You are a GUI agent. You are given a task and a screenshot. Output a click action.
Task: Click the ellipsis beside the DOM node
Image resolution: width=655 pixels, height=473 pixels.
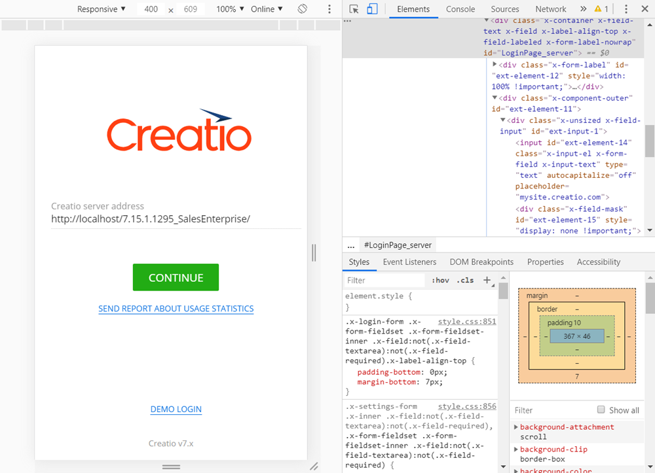tap(348, 20)
